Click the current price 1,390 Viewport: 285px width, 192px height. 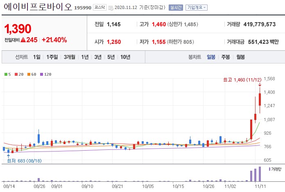pos(18,29)
